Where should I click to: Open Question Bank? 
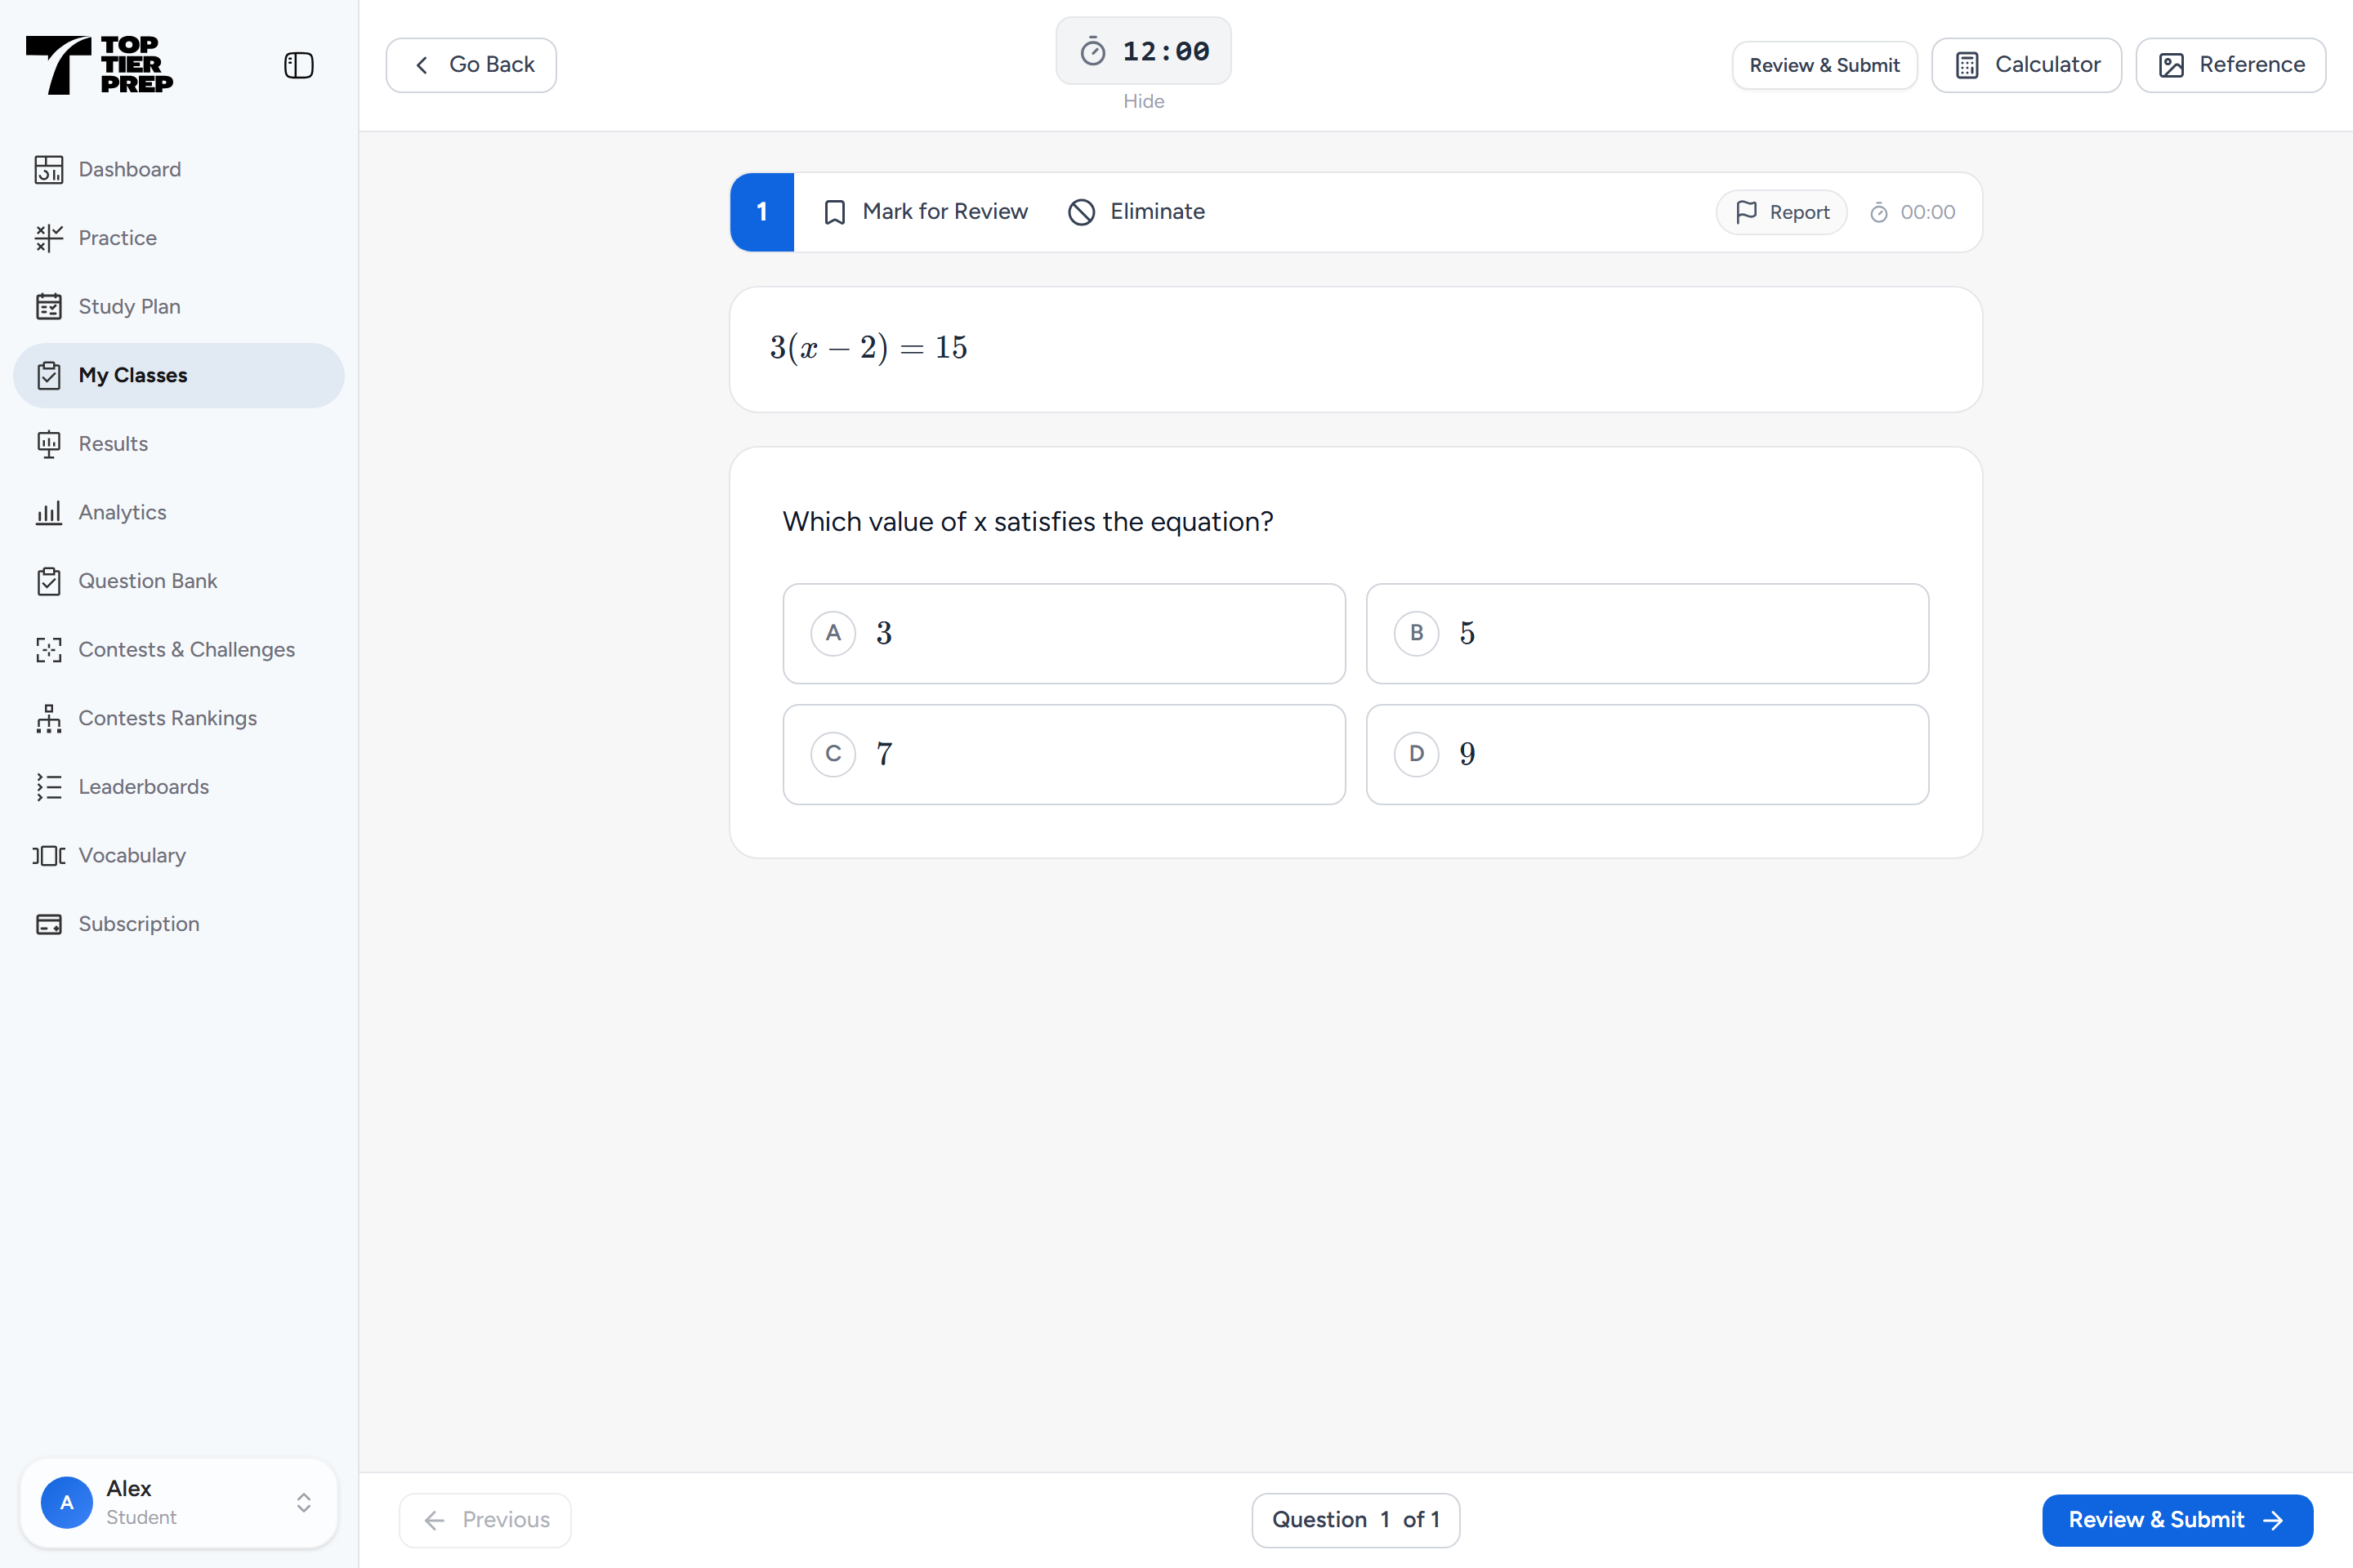pos(178,581)
